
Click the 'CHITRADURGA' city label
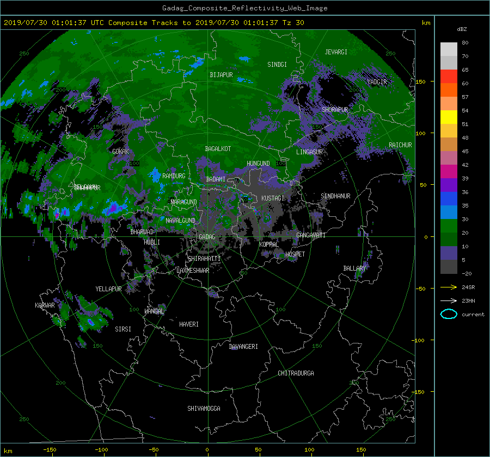(x=296, y=373)
